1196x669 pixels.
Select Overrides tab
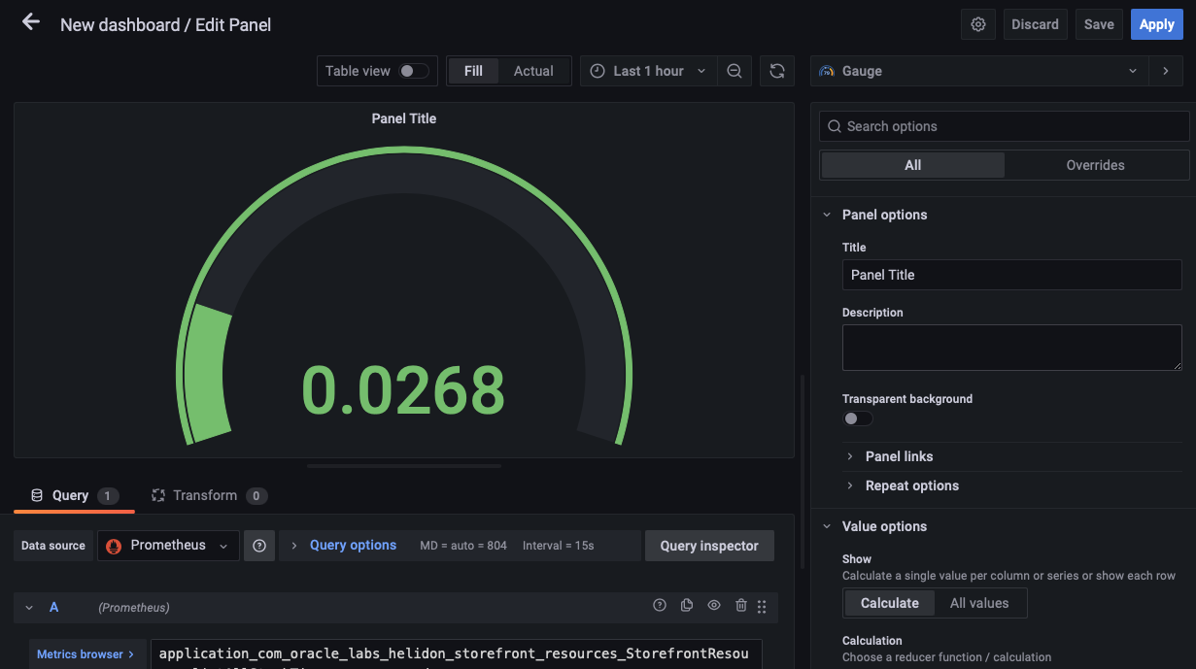(1095, 165)
